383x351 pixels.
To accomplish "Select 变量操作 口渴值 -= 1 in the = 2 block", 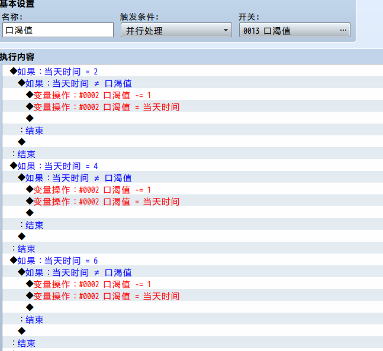I will point(192,95).
